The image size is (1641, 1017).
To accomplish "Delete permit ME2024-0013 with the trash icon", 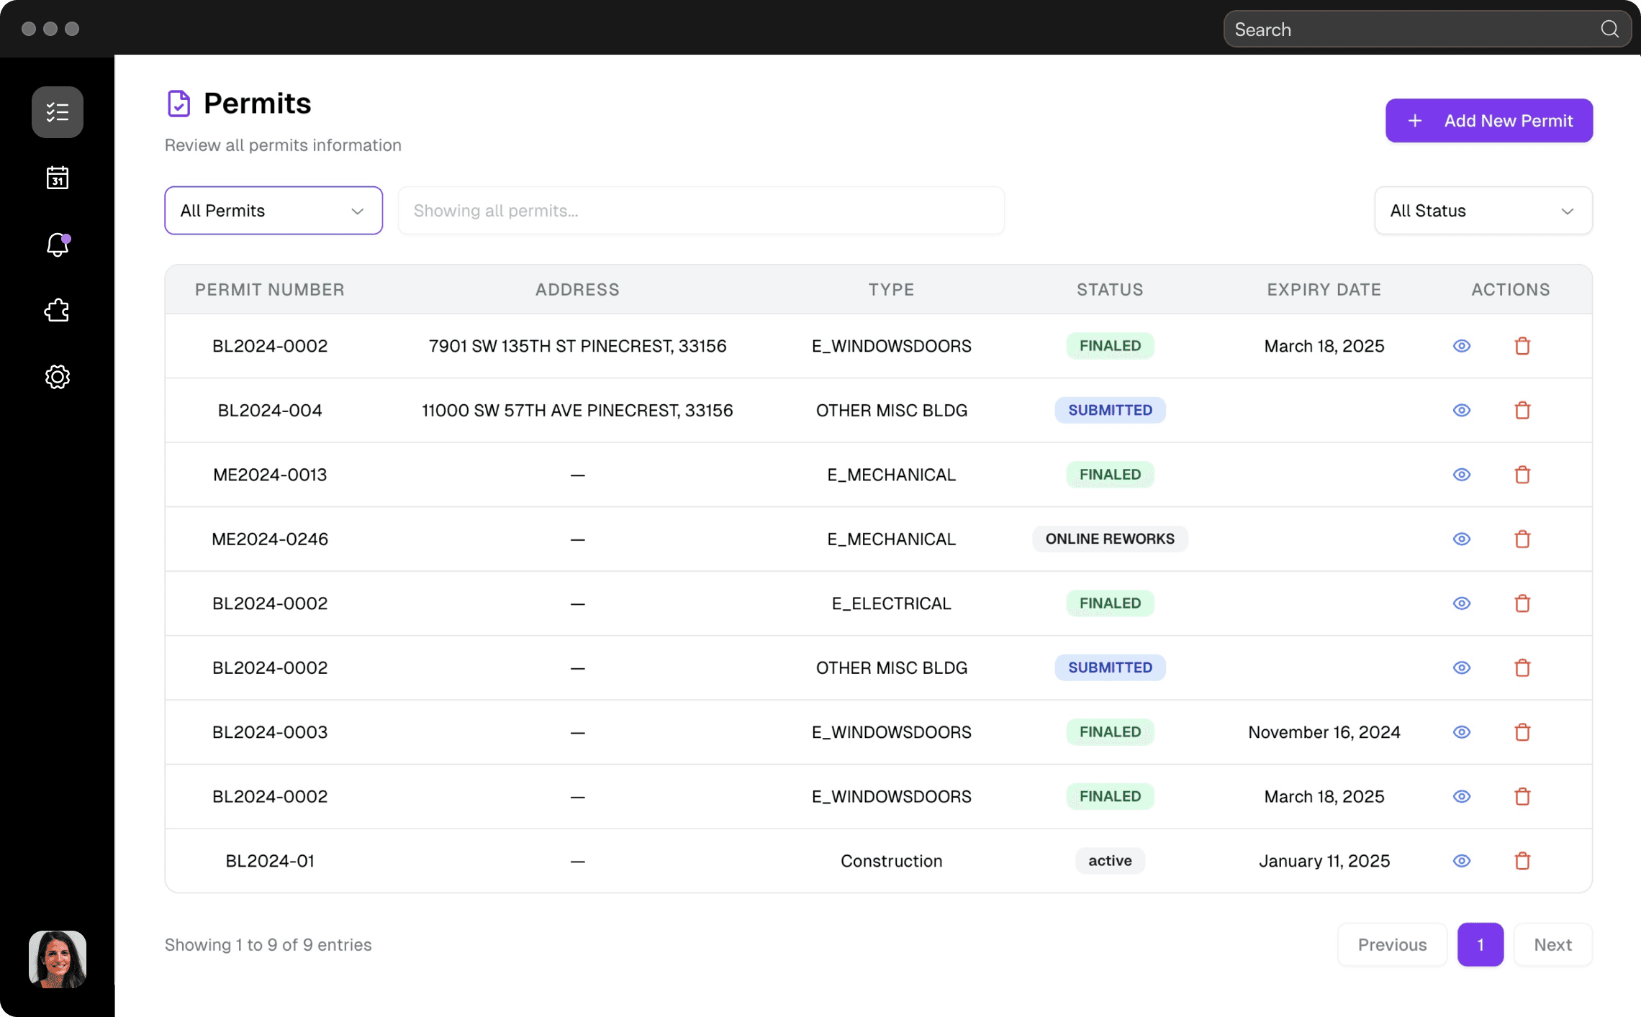I will tap(1522, 474).
